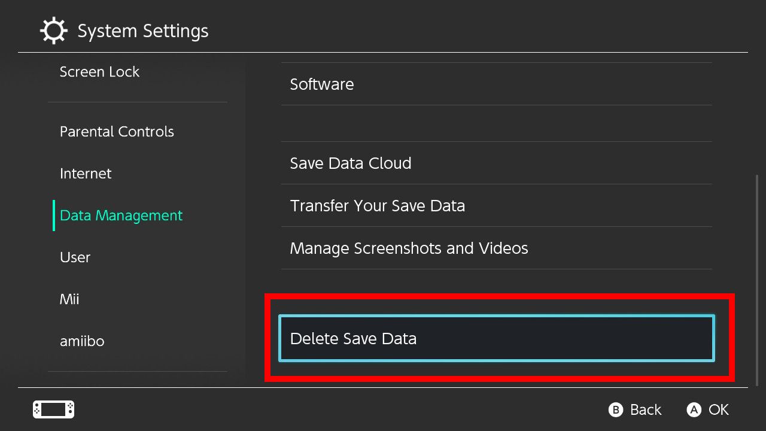Choose Mii from the sidebar

click(x=69, y=299)
